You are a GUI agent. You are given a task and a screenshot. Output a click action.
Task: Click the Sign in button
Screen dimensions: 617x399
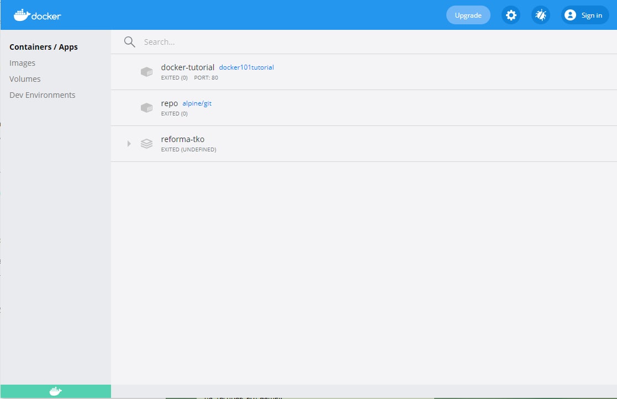pyautogui.click(x=585, y=15)
